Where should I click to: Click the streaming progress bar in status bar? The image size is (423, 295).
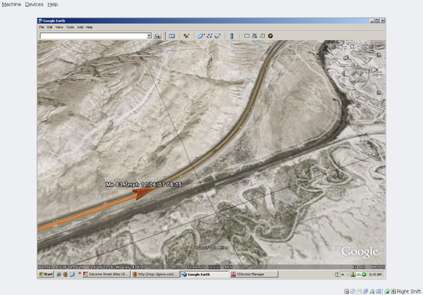point(214,267)
